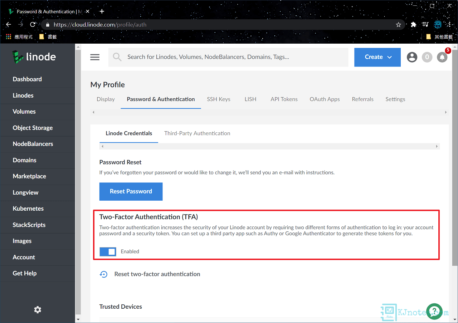Switch to Third-Party Authentication tab

click(197, 133)
